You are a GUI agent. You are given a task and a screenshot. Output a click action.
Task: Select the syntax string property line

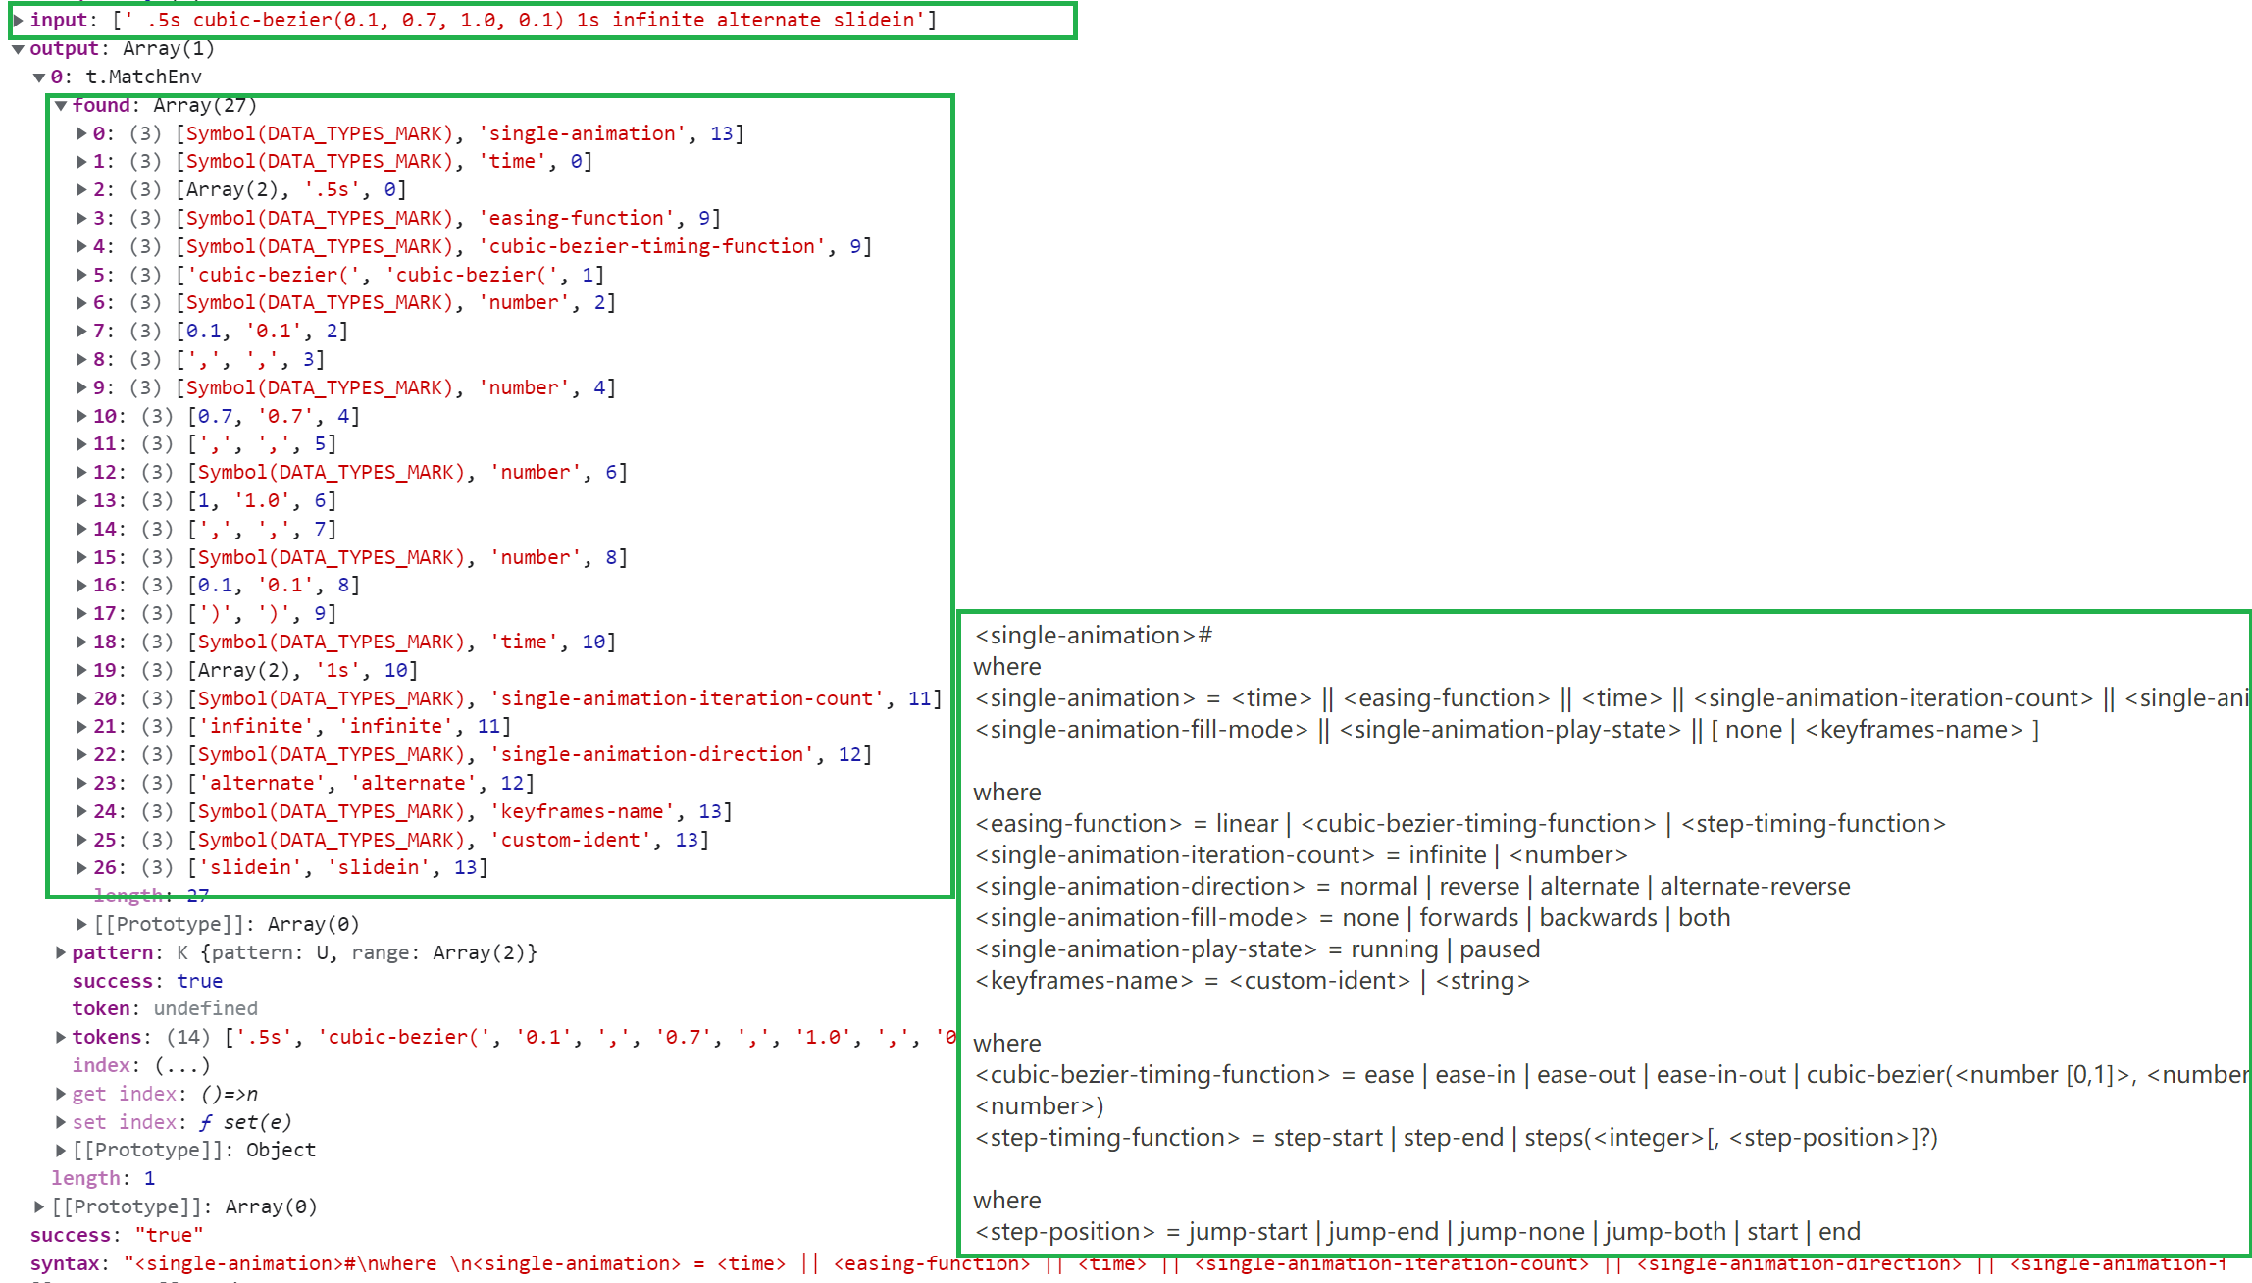(65, 1263)
